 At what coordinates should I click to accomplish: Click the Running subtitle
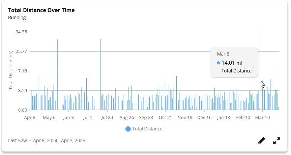17,18
